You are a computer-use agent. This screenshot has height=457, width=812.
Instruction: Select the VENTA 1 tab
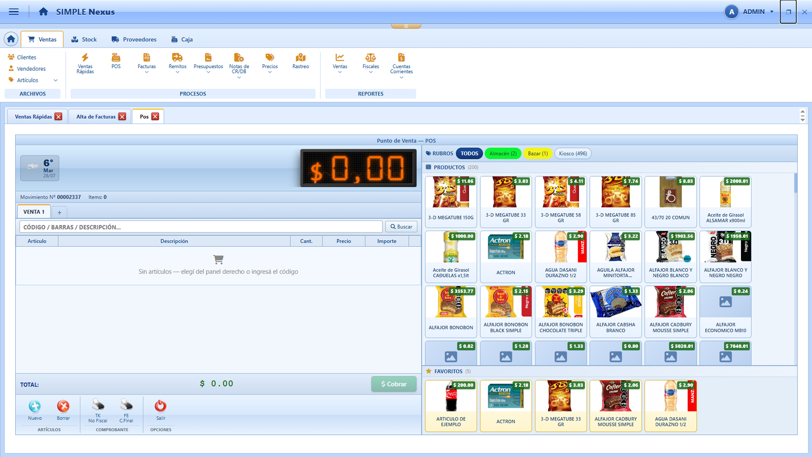pyautogui.click(x=33, y=212)
